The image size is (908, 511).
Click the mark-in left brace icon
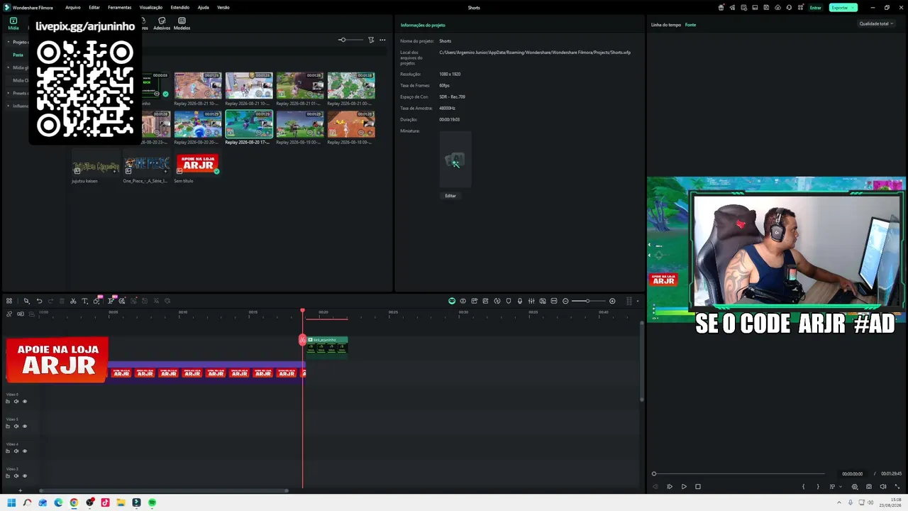point(804,487)
